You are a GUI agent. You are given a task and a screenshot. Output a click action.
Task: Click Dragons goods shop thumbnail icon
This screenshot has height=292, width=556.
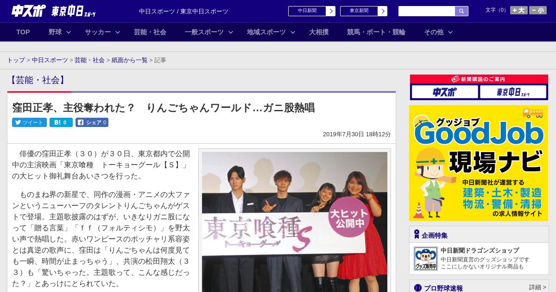click(426, 259)
